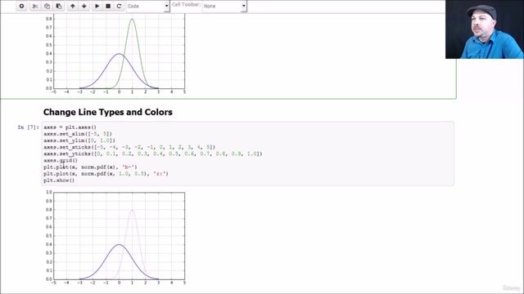Open the Cell Toolbar None dropdown

(224, 6)
